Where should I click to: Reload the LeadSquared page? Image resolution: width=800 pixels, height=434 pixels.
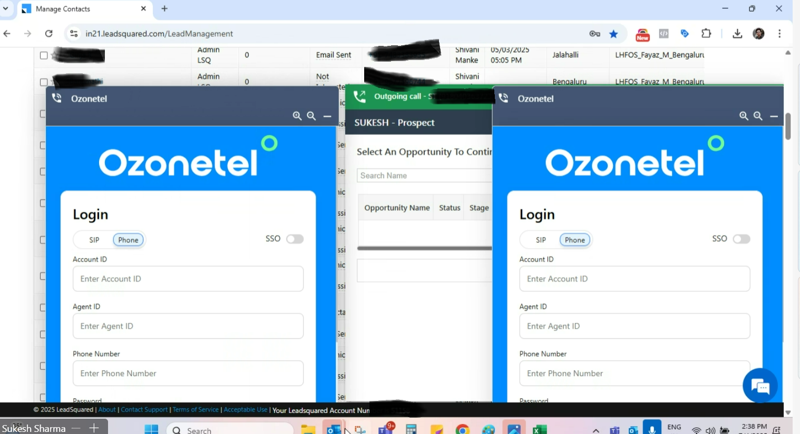49,34
